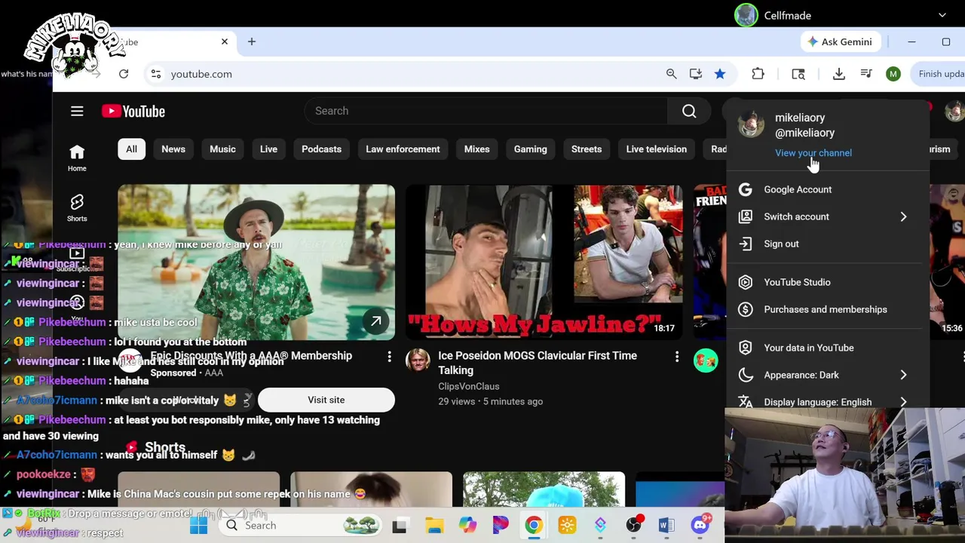Click Finish update button in Chrome
Screen dimensions: 965x543
click(939, 74)
